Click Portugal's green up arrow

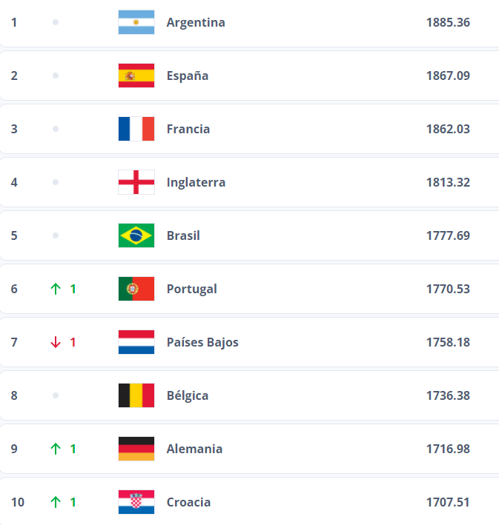tap(55, 289)
